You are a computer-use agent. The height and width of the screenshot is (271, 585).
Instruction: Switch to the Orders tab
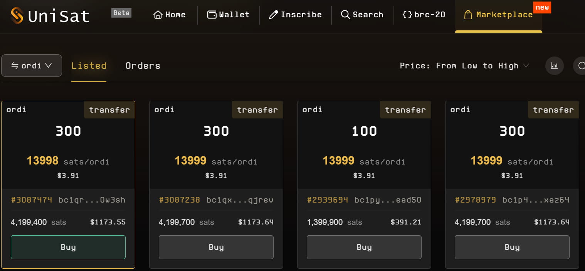pos(143,66)
